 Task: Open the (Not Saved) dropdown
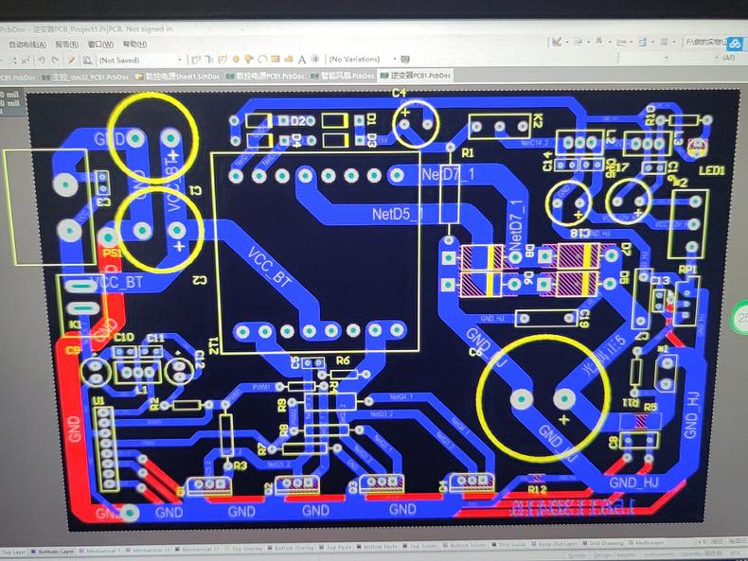tap(140, 60)
